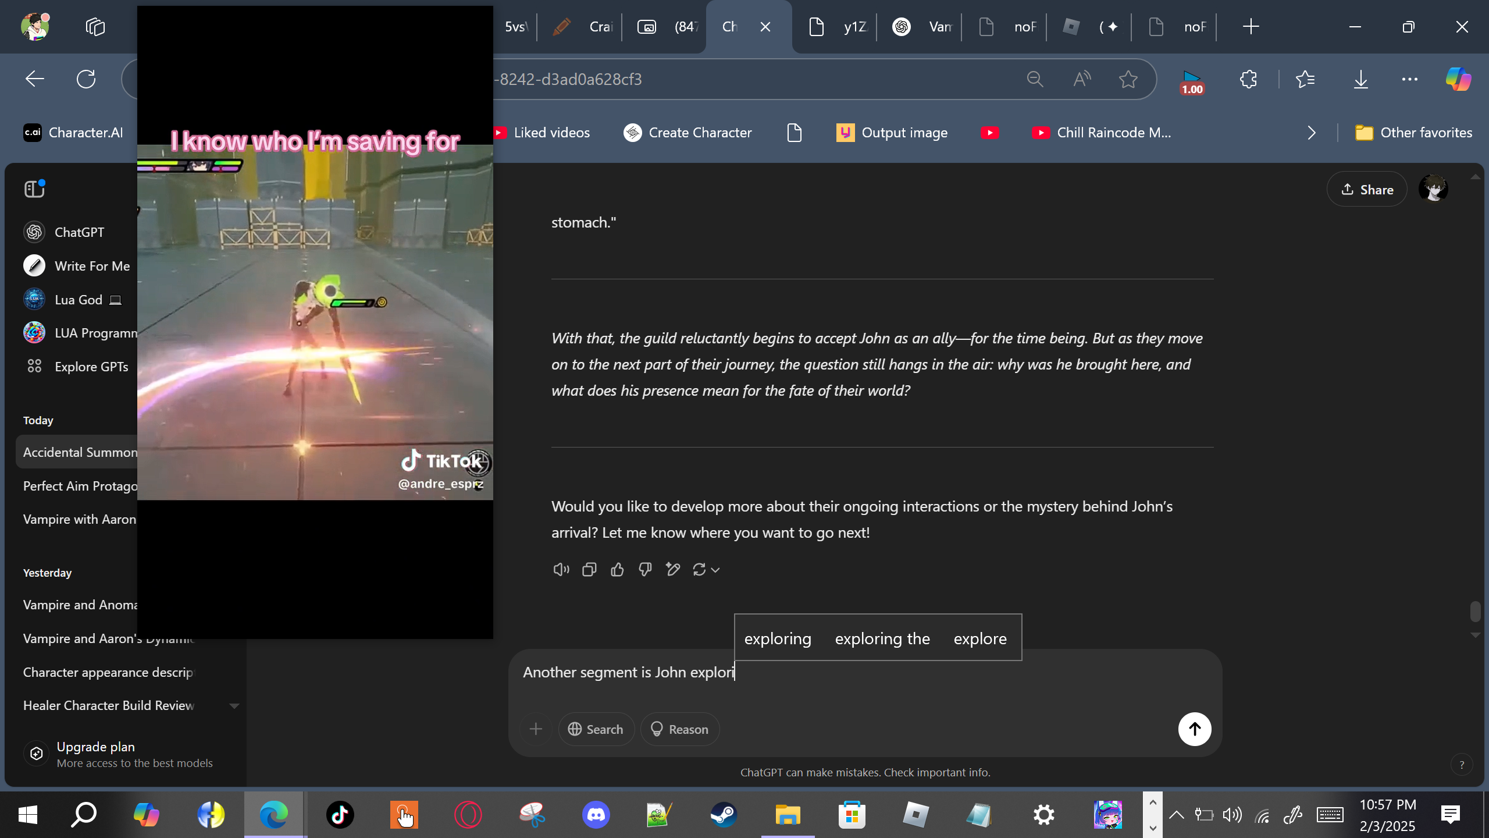Open the Other favorites folder
The image size is (1489, 838).
(x=1413, y=133)
